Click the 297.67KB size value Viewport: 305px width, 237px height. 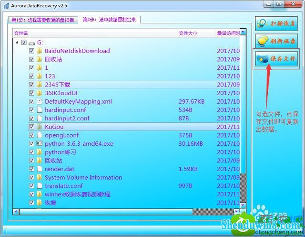(x=192, y=101)
